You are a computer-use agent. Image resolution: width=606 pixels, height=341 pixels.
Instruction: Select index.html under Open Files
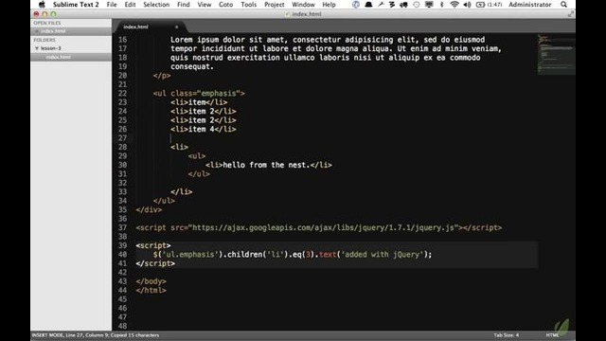71,31
